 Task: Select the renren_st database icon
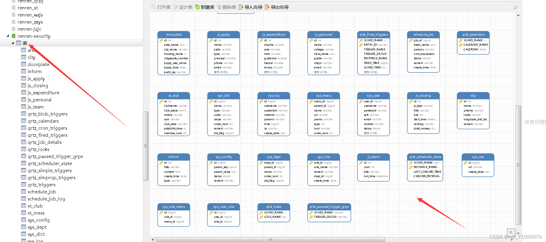[14, 8]
